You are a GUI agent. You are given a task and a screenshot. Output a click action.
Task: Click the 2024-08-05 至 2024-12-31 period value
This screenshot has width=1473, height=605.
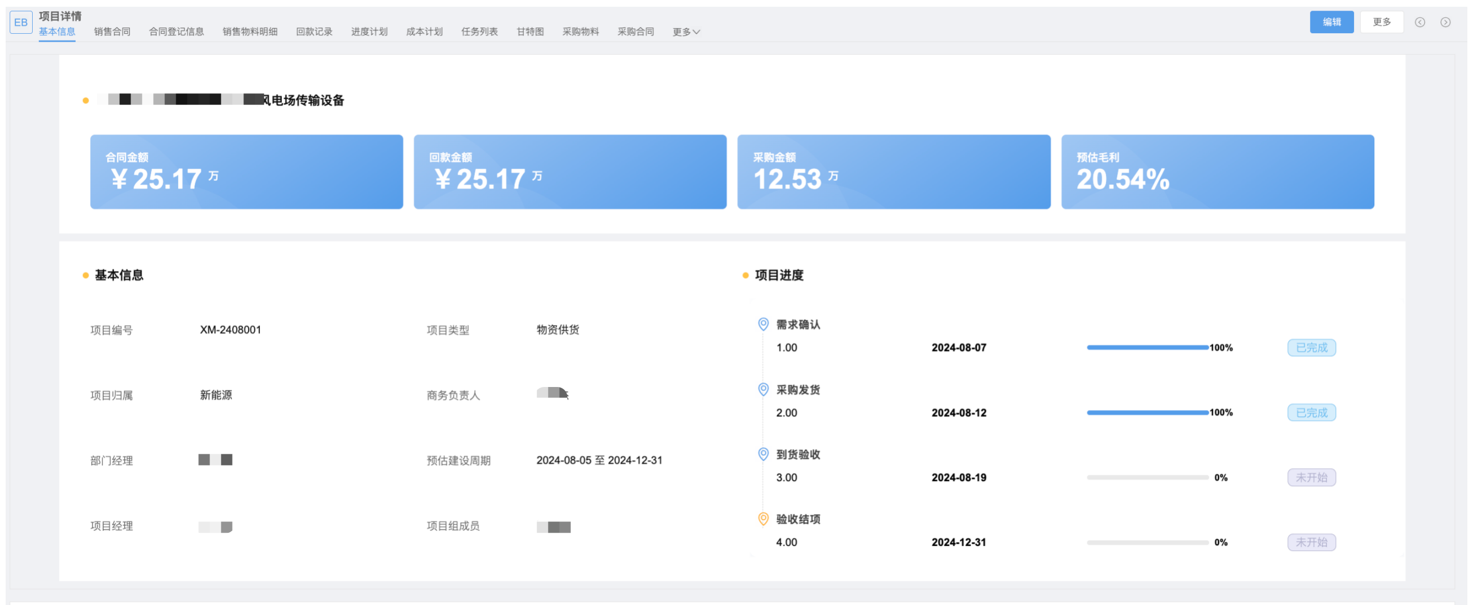(599, 460)
